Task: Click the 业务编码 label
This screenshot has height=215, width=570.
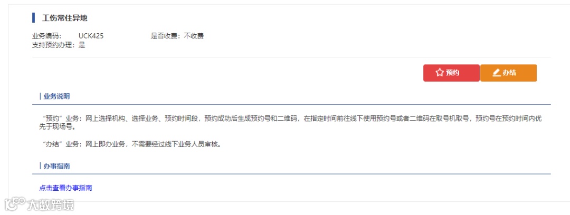Action: click(x=47, y=36)
